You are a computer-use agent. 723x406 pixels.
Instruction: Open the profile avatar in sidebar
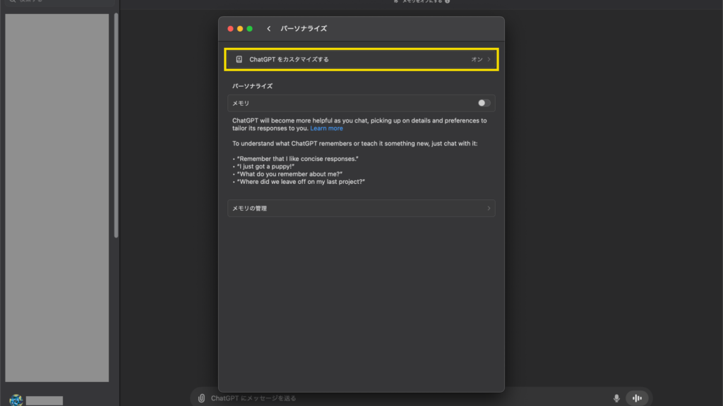coord(16,400)
